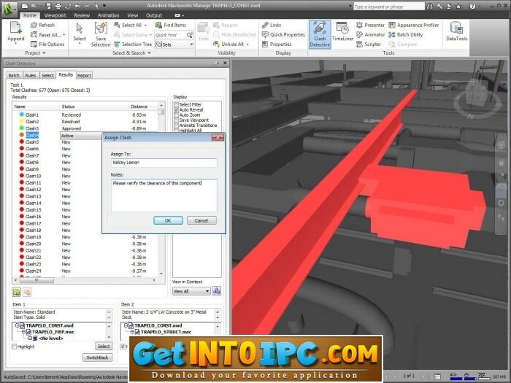Enable Animate Transitions checkbox
Viewport: 511px width, 383px height.
coord(177,125)
